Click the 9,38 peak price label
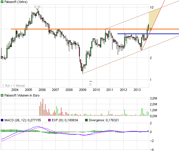This screenshot has width=179, height=152. (37, 6)
